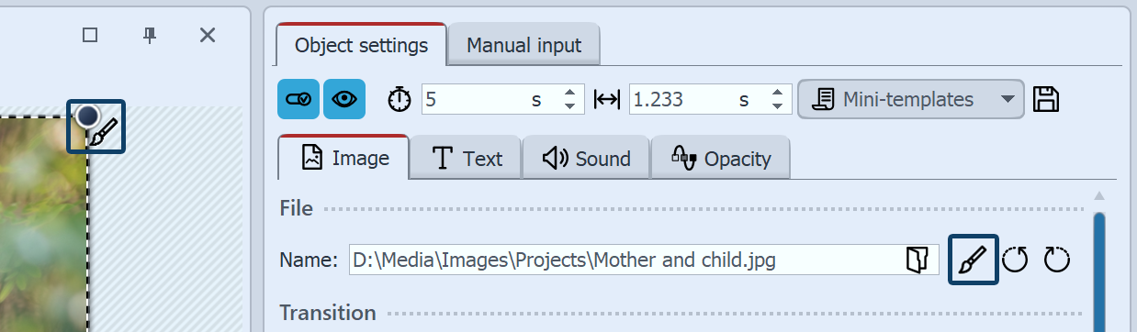Viewport: 1137px width, 332px height.
Task: Open the Sound tab
Action: (x=586, y=159)
